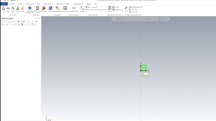Toggle lock on selected operations icon
Image resolution: width=216 pixels, height=121 pixels.
pyautogui.click(x=2, y=25)
